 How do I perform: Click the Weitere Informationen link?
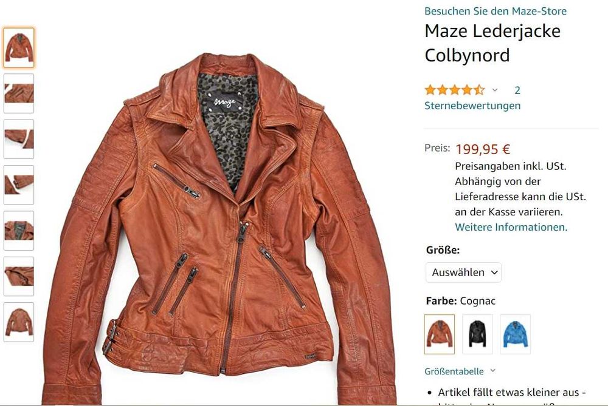pos(511,227)
